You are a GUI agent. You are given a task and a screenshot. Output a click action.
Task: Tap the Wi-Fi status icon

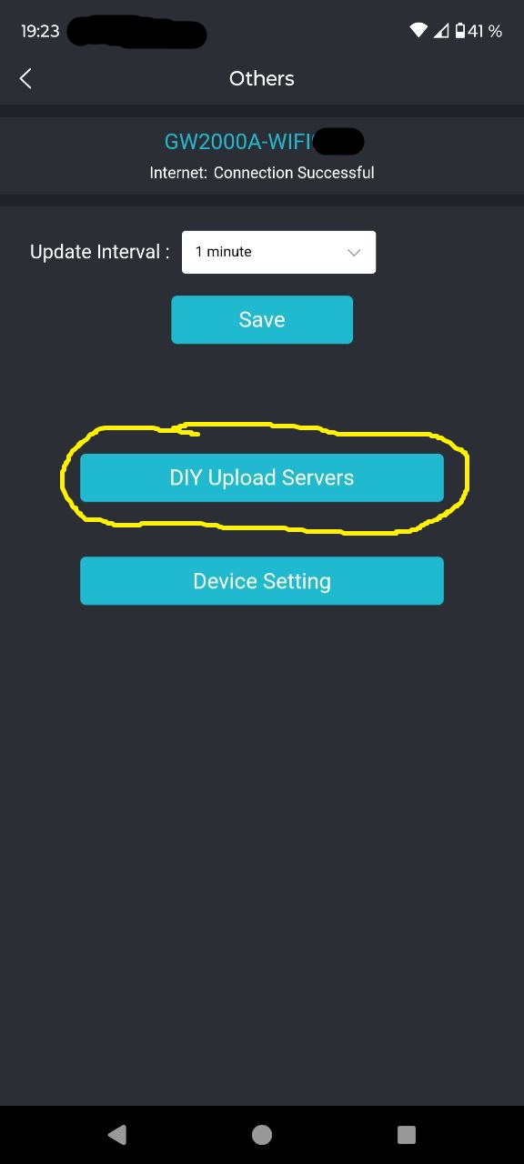(418, 31)
